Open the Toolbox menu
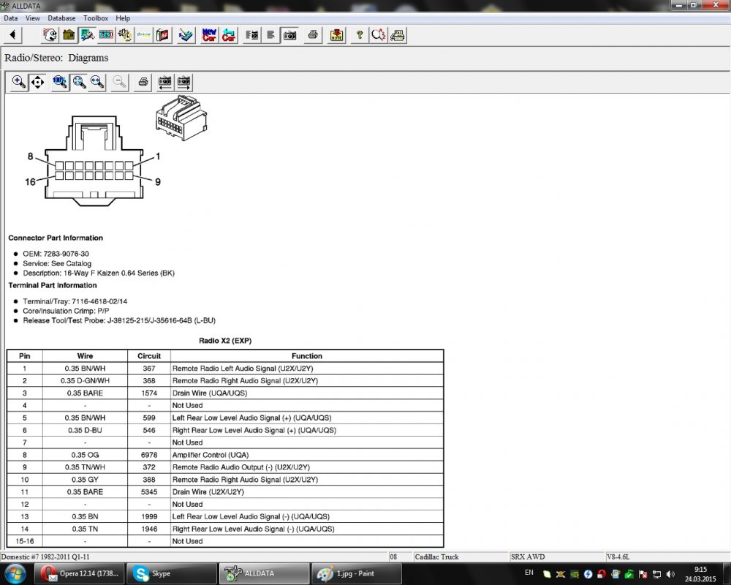Screen dimensions: 731x585 95,18
